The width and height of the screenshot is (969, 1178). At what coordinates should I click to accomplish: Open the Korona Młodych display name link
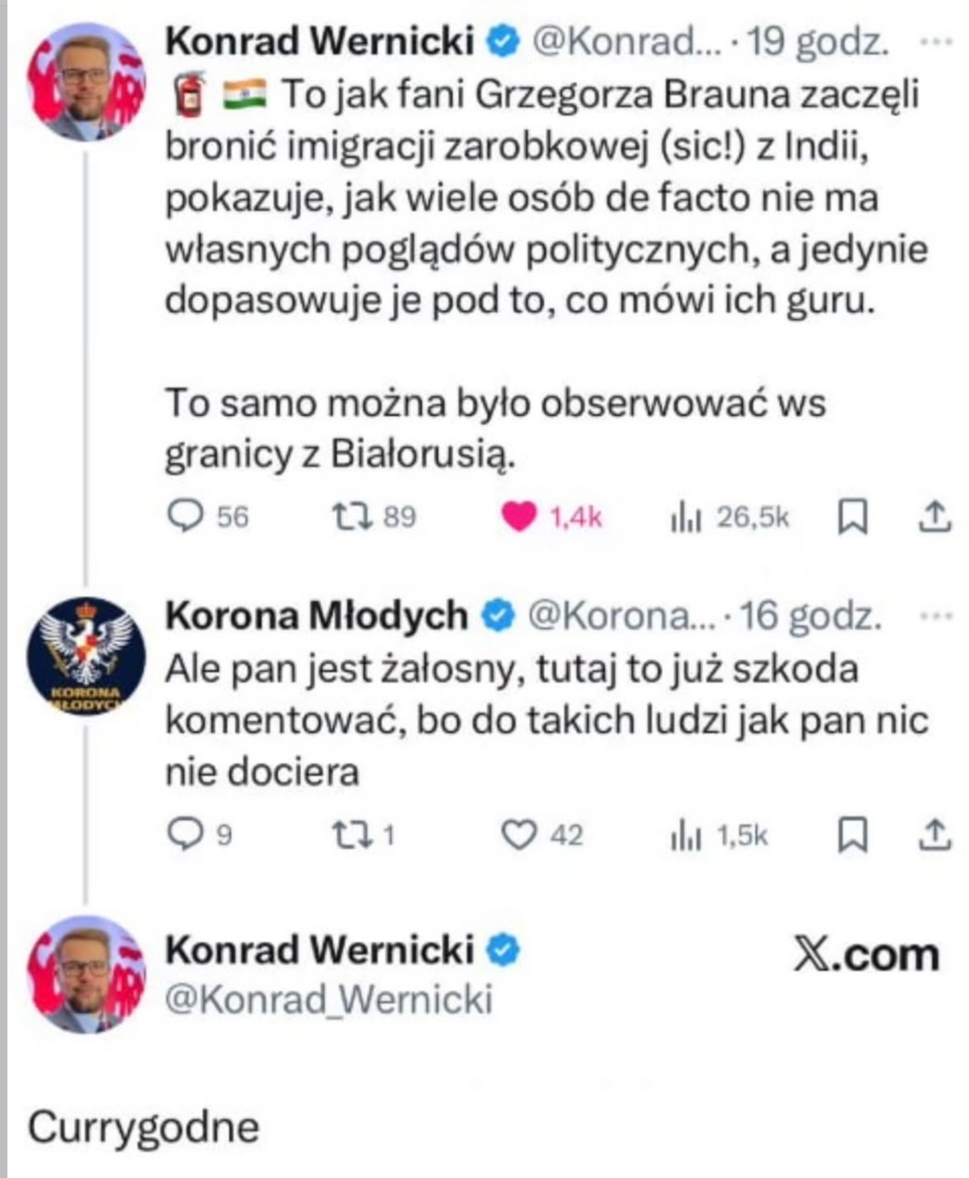pos(316,616)
